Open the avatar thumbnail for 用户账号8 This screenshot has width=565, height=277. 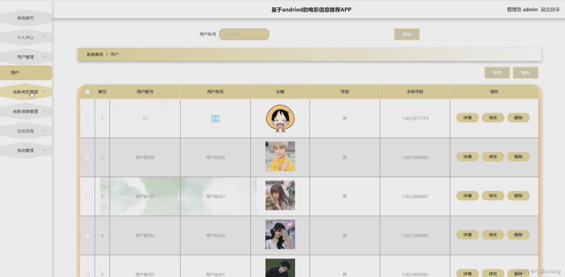[x=280, y=156]
